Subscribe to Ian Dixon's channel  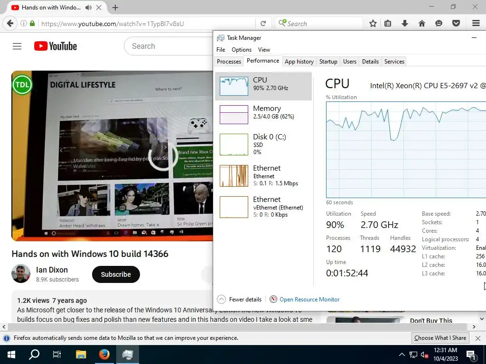pos(116,274)
